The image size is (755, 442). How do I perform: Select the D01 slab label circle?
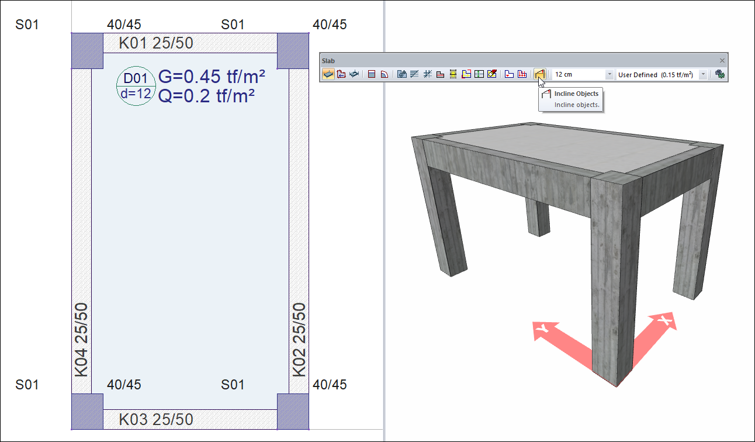tap(136, 87)
